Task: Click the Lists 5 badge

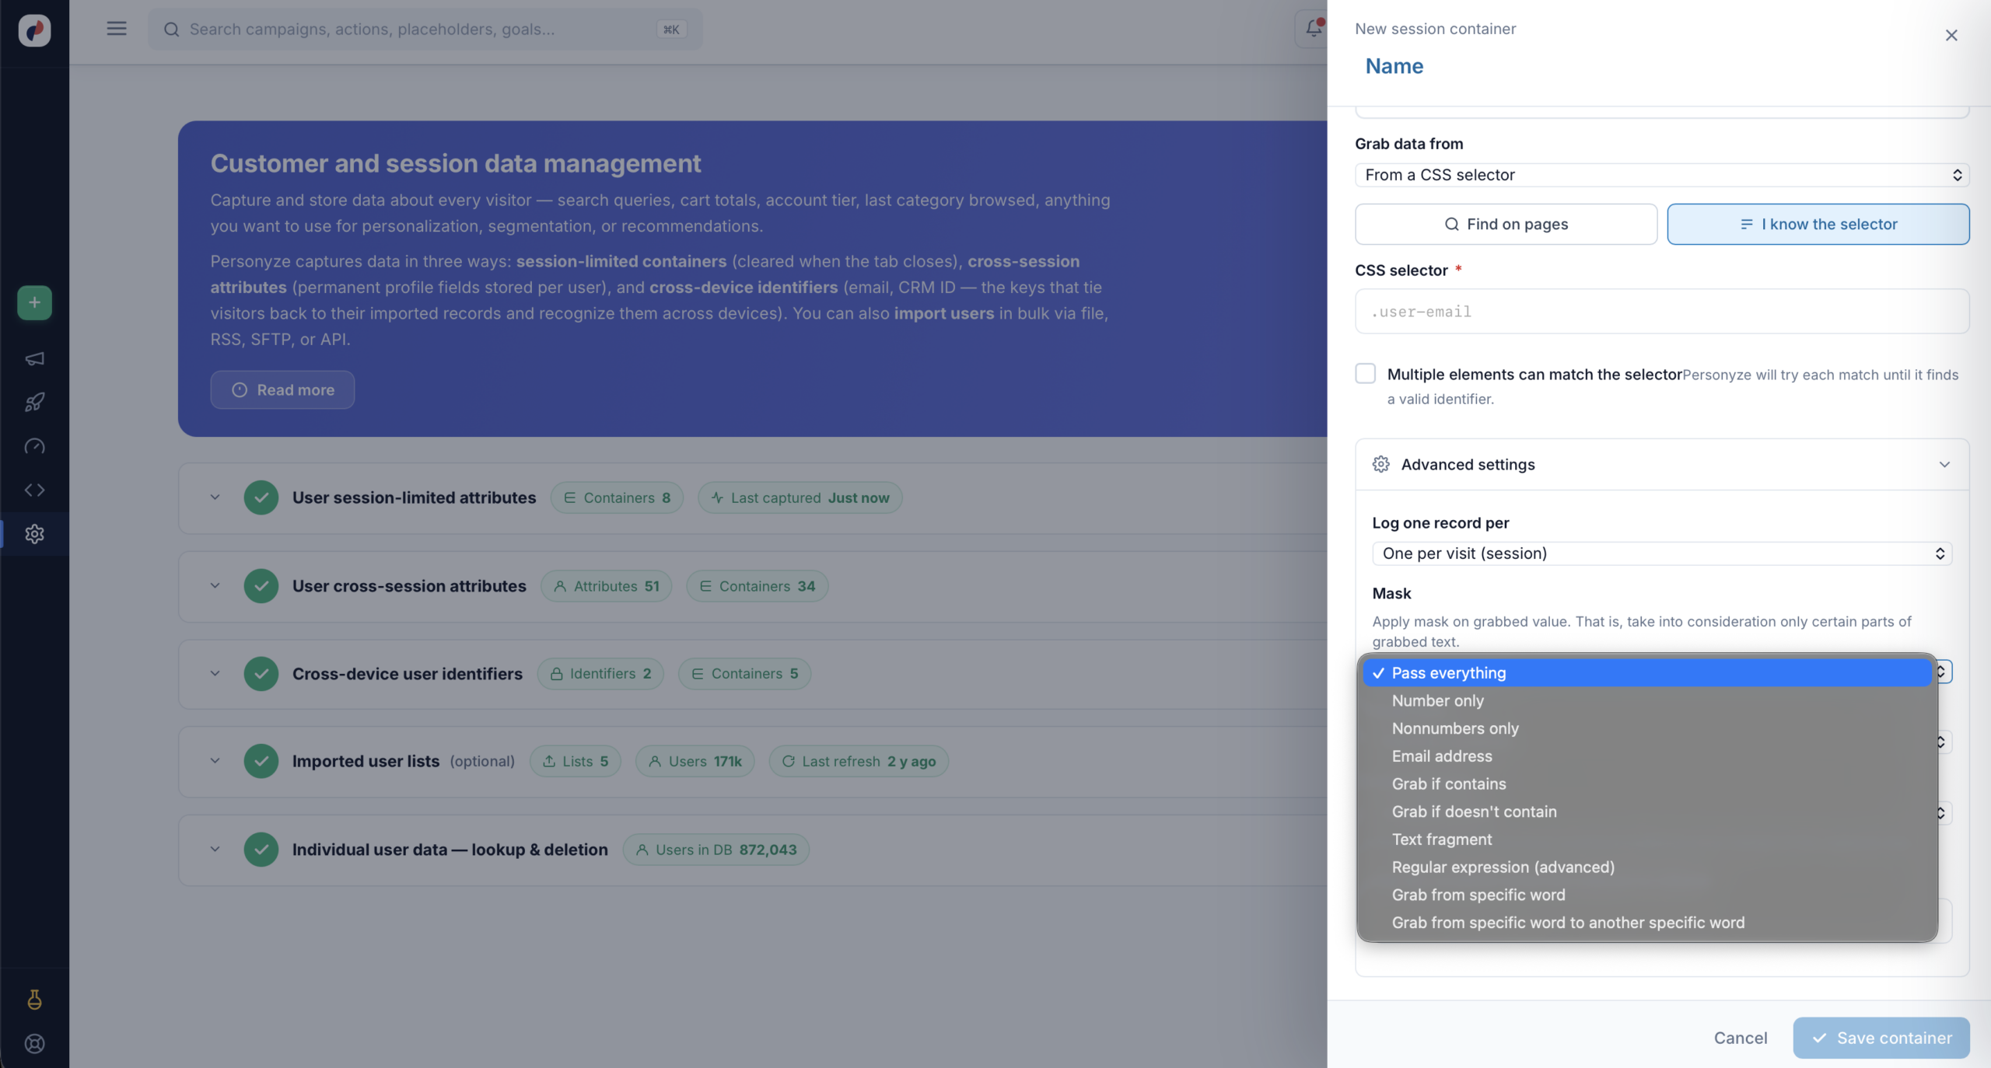Action: pos(575,761)
